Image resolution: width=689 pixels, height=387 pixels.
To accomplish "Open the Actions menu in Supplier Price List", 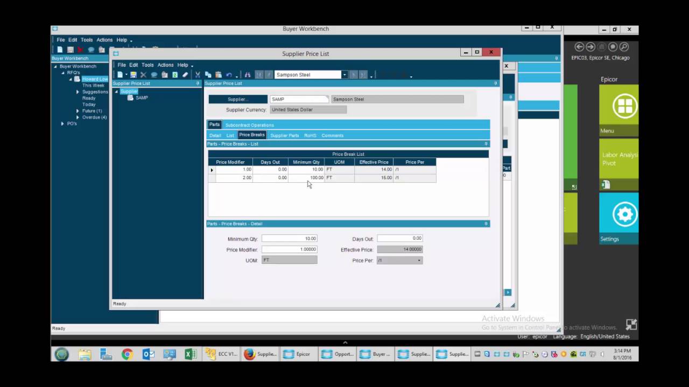I will 165,65.
